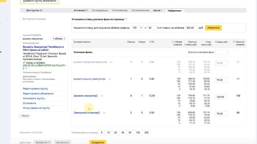
Task: Click help icon beside 'Объём трафика' column header
Action: point(173,42)
